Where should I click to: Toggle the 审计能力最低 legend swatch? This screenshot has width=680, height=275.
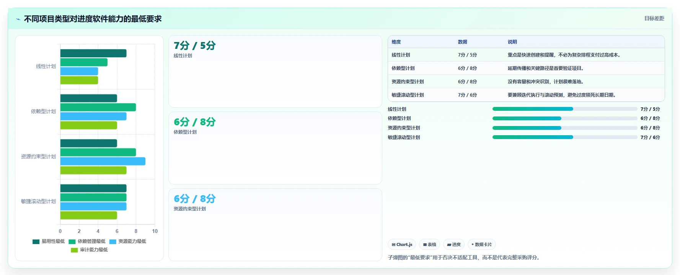(x=74, y=250)
